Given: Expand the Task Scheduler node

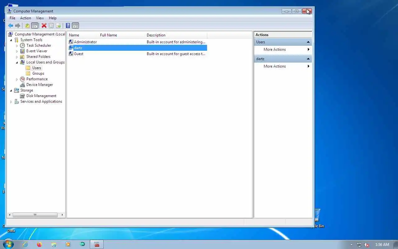Looking at the screenshot, I should [17, 46].
